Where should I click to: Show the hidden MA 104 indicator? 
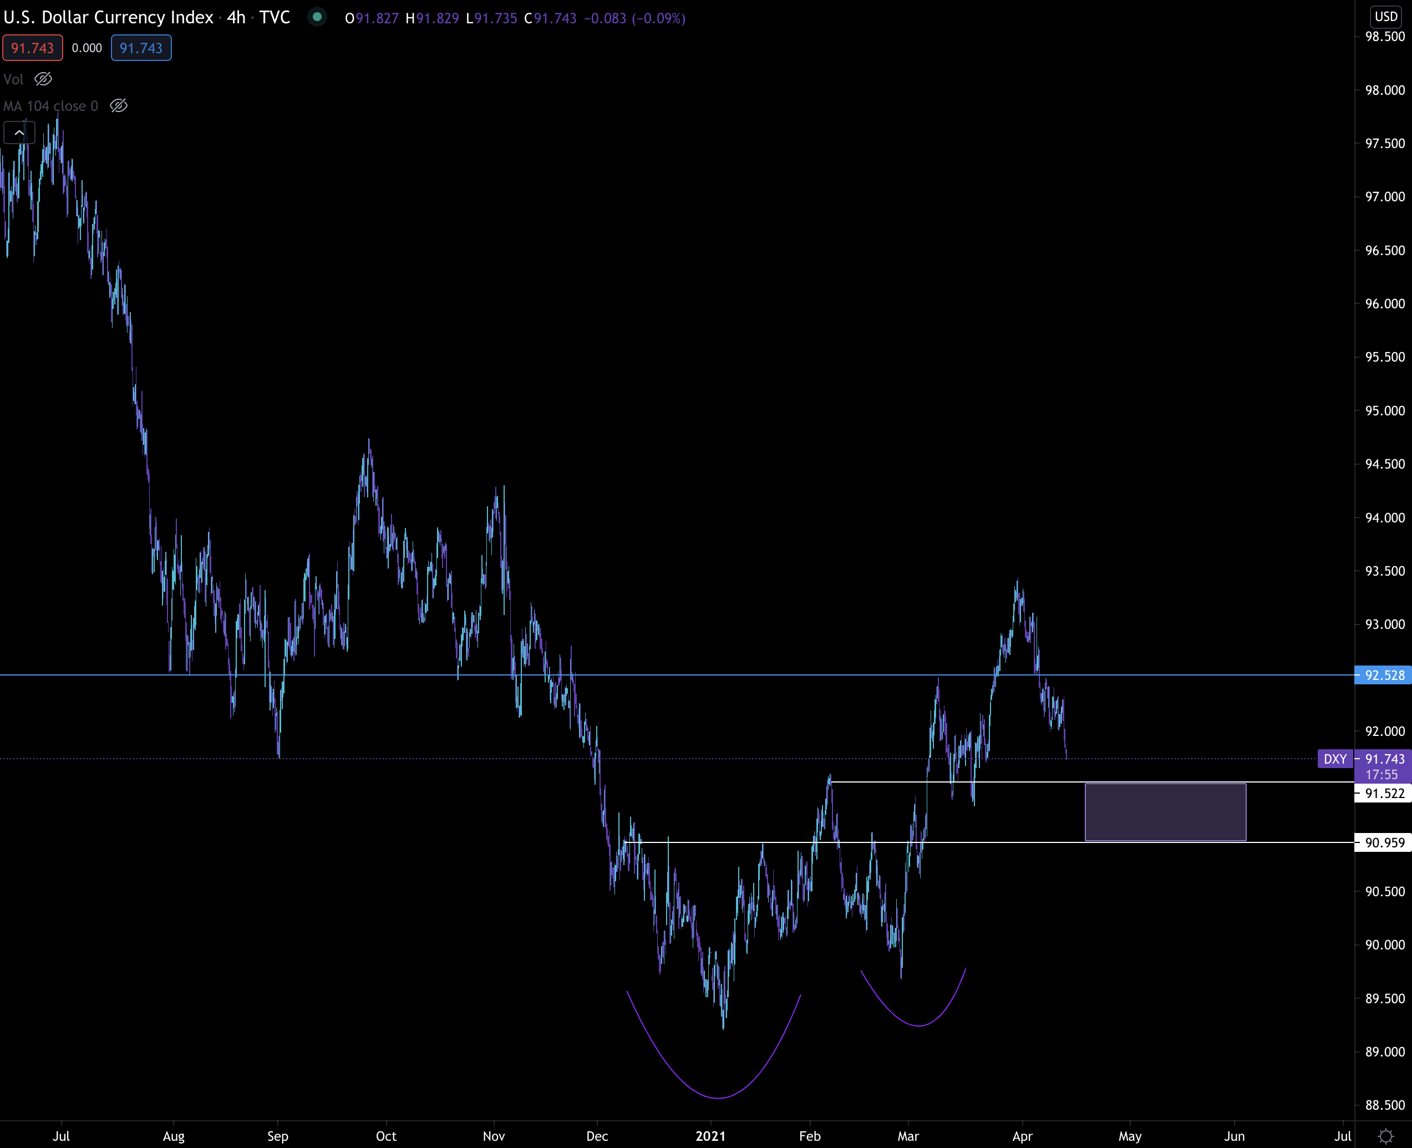pos(118,106)
